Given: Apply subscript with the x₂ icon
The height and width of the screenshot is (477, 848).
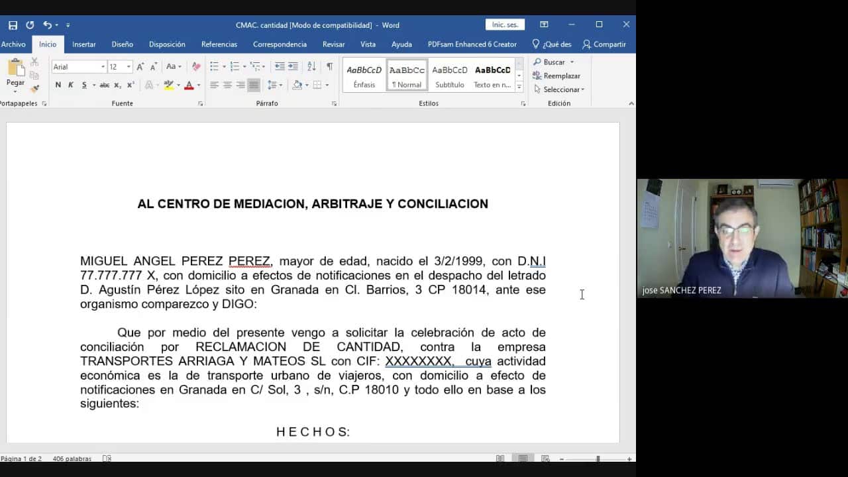Looking at the screenshot, I should [117, 85].
